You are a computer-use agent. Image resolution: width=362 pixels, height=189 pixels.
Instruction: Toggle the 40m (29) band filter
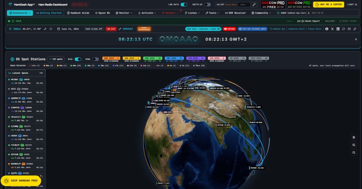[76, 66]
